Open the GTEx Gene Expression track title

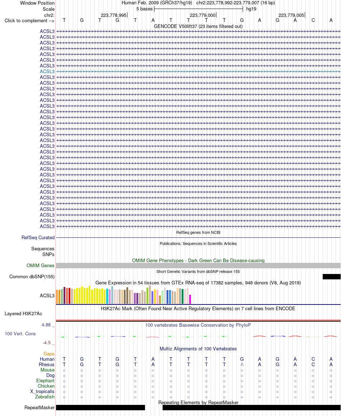[198, 283]
